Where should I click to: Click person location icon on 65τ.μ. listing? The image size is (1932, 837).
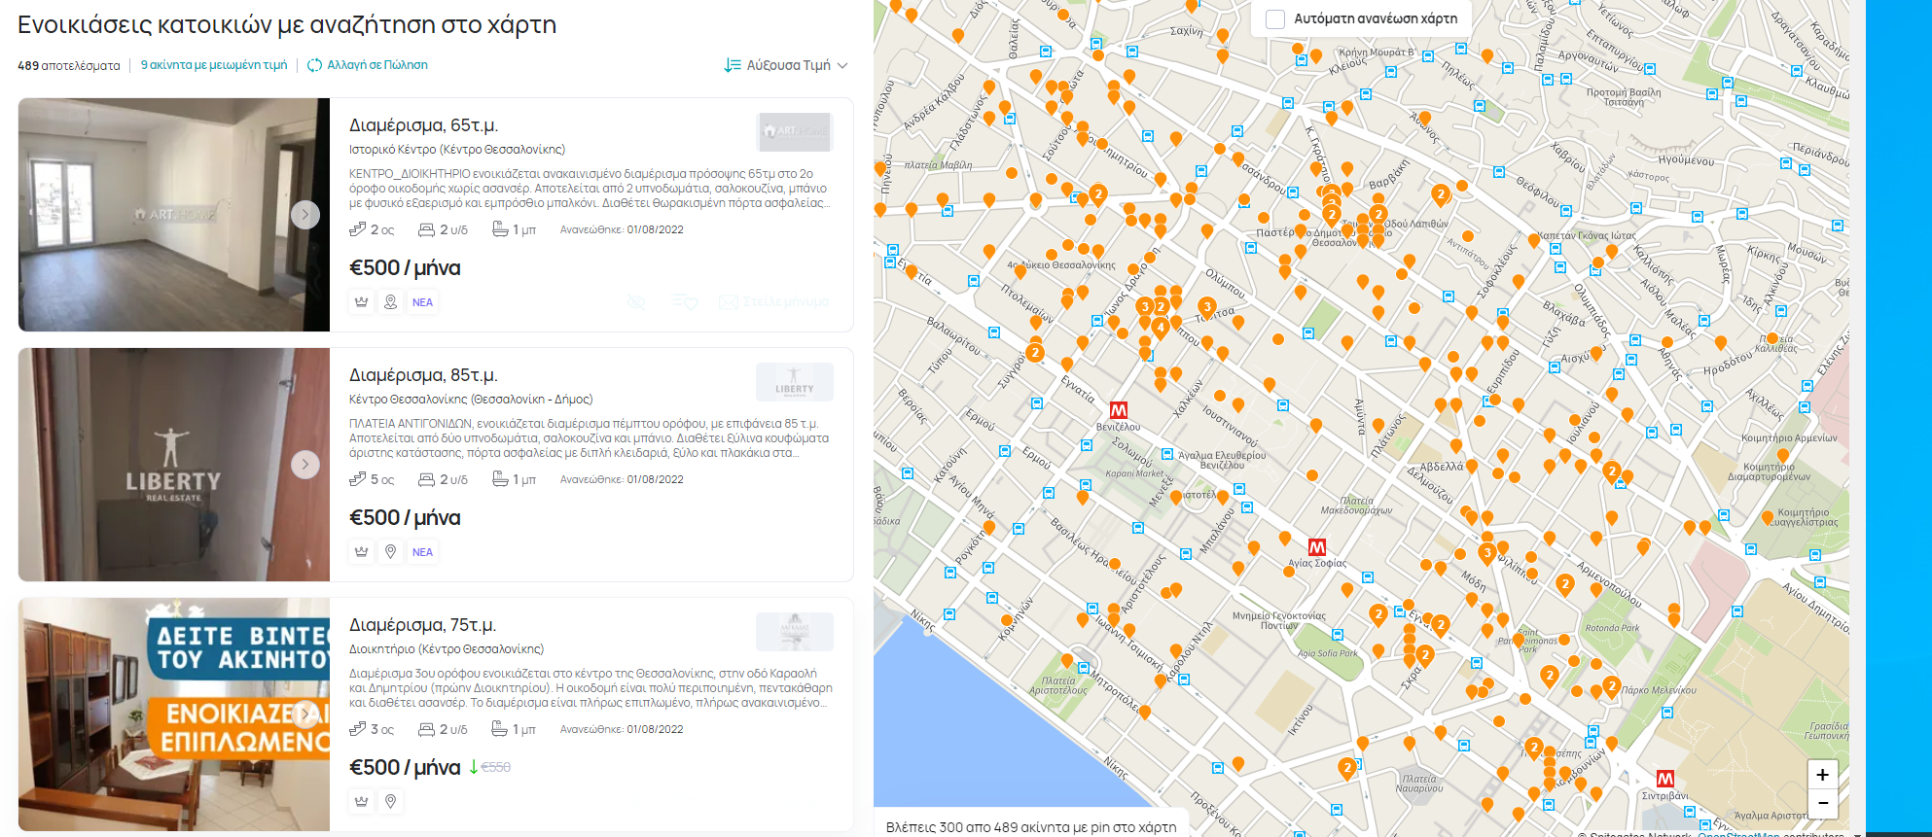tap(390, 302)
